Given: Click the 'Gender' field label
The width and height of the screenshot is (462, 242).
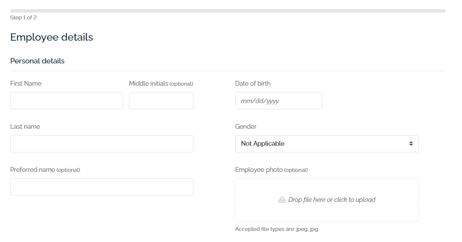Looking at the screenshot, I should (246, 126).
